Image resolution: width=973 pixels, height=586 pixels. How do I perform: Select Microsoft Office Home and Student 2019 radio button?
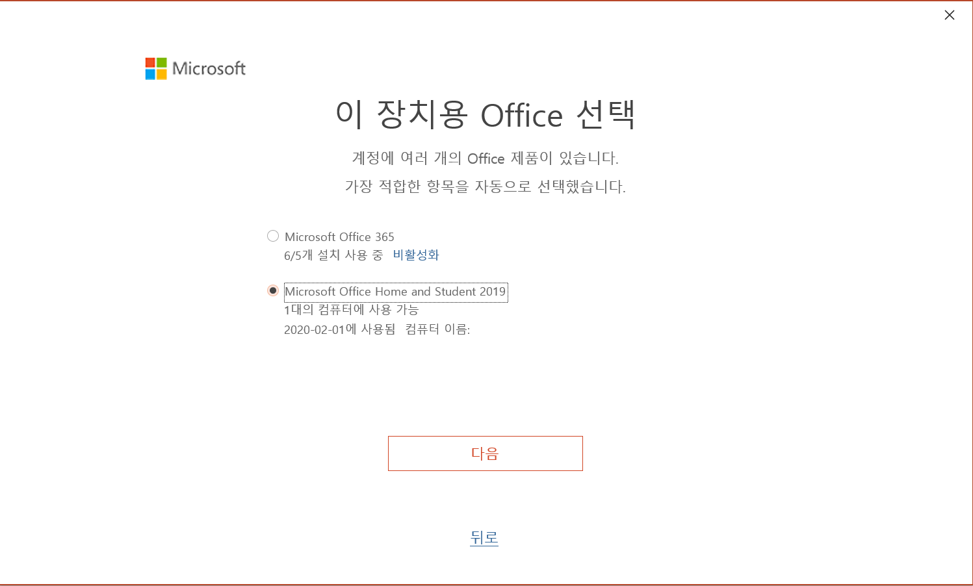(x=273, y=290)
